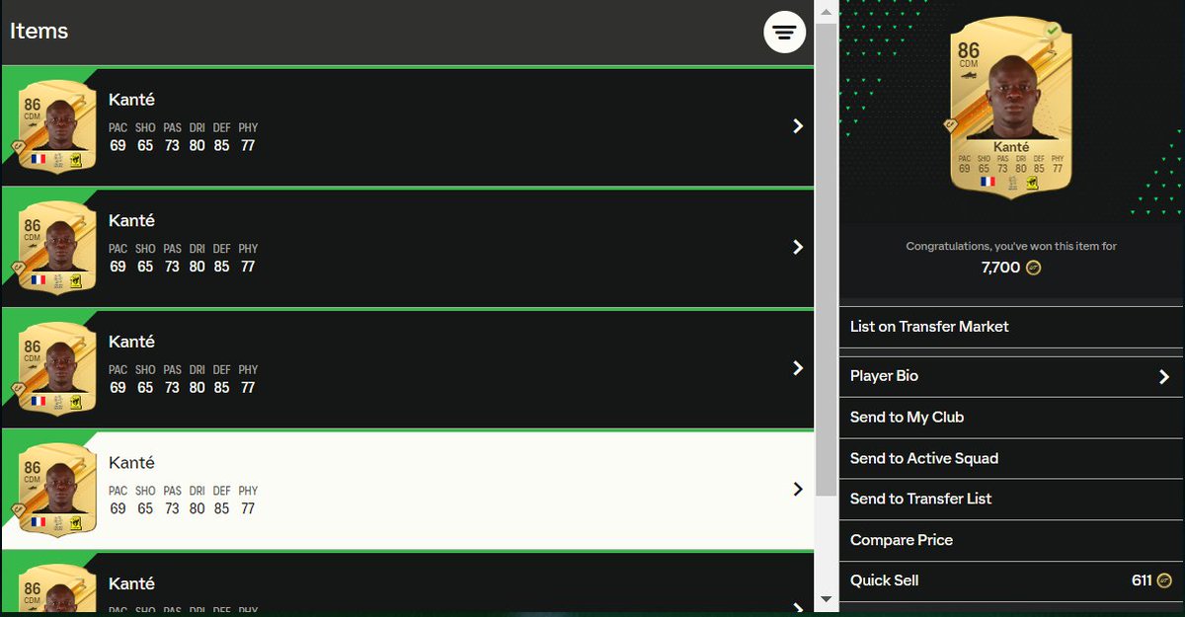This screenshot has width=1185, height=617.
Task: Select Send to Transfer List
Action: coord(1011,500)
